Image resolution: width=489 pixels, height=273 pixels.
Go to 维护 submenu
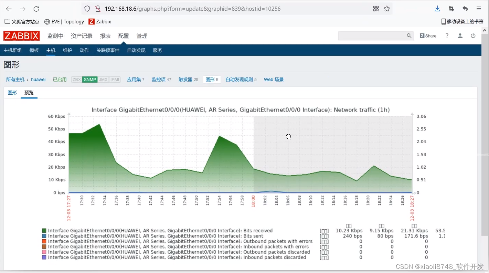[x=67, y=50]
